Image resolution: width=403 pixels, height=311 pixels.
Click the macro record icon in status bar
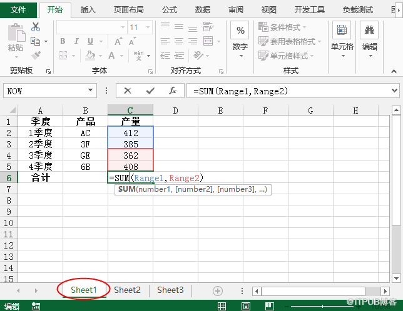(x=36, y=306)
